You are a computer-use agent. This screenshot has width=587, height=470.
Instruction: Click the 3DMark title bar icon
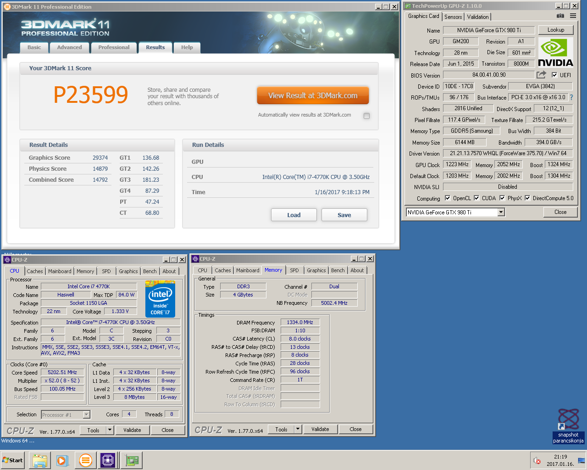click(x=7, y=7)
